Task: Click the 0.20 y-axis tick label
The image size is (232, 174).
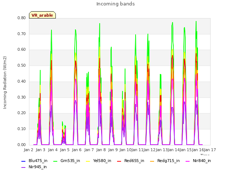Action: (22, 113)
